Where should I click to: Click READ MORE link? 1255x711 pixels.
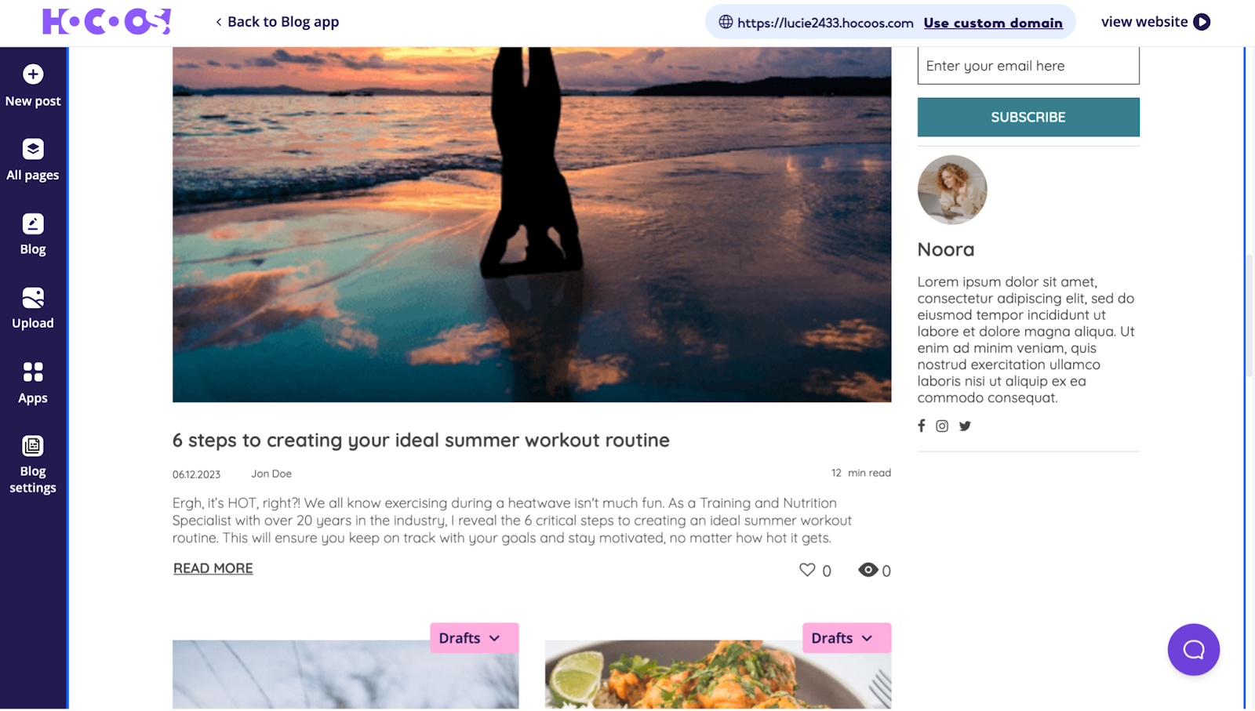(213, 568)
